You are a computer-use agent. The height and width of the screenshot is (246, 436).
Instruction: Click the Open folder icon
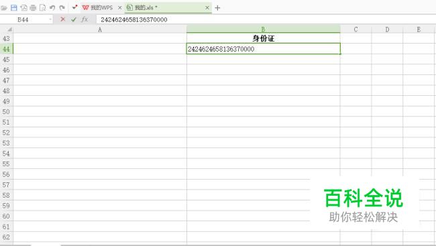click(4, 8)
